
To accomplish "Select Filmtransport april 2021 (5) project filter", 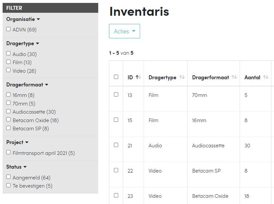I will [8, 152].
